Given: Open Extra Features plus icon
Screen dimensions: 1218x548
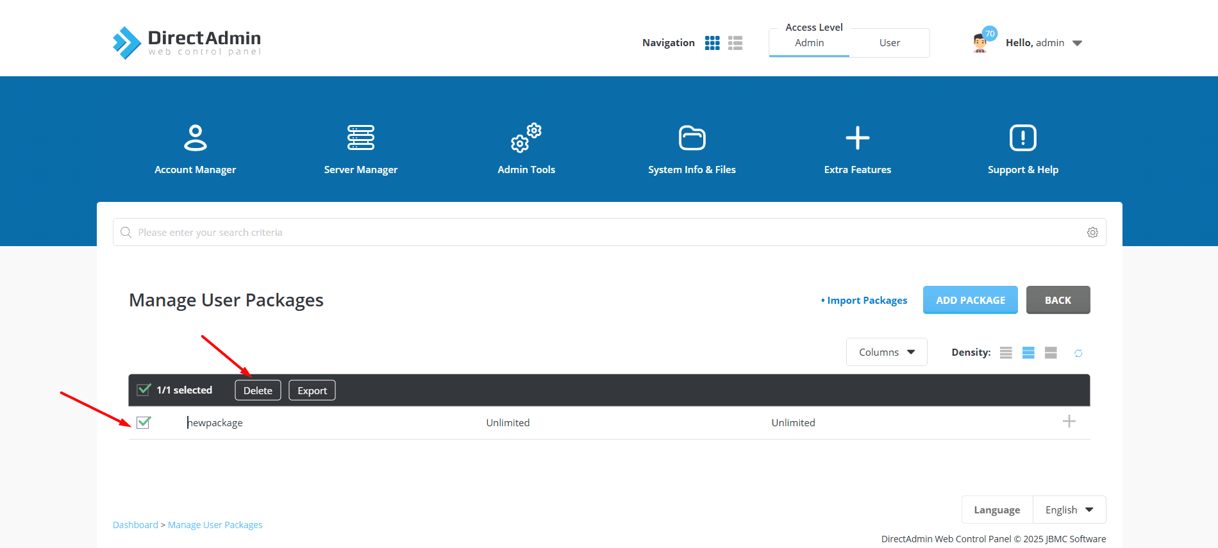Looking at the screenshot, I should (x=857, y=138).
